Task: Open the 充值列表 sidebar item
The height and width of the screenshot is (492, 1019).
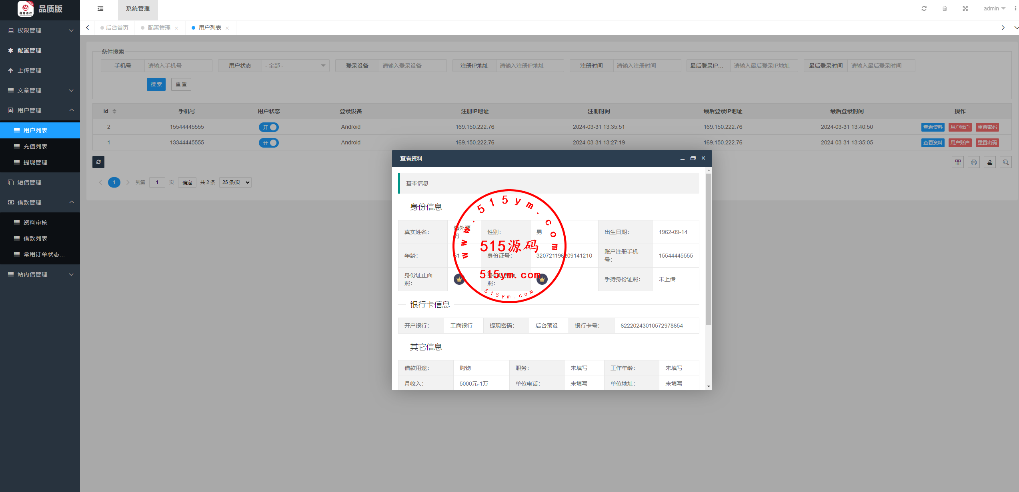Action: click(x=35, y=146)
